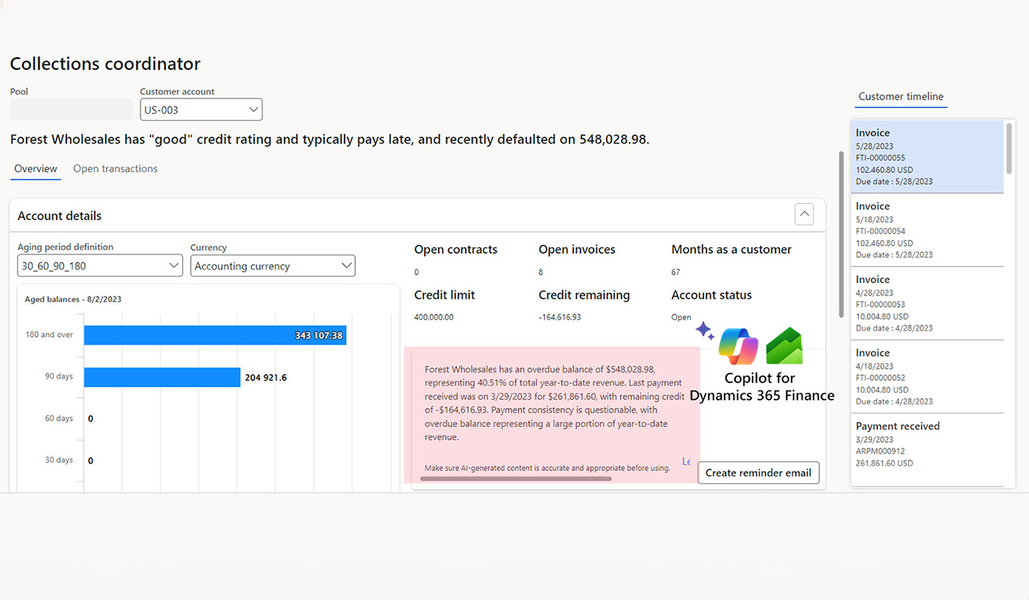Click the Open contracts value 0

click(417, 272)
